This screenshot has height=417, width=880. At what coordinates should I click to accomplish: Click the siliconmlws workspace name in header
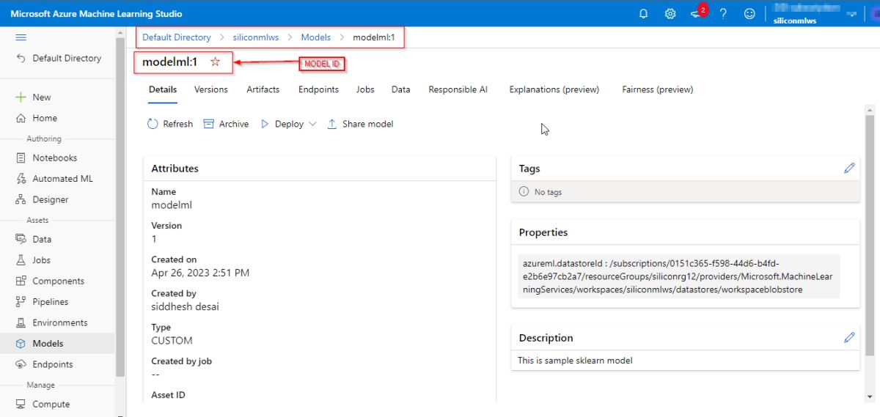coord(795,21)
